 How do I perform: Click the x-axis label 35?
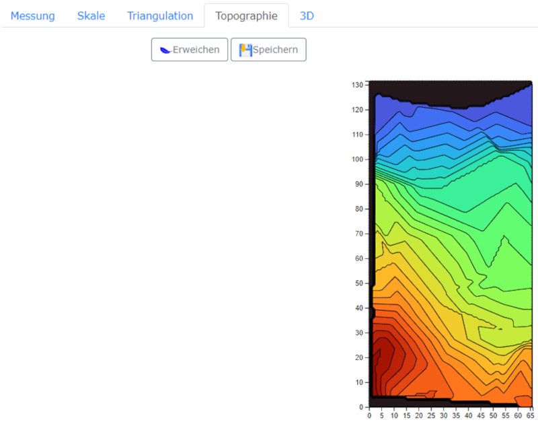456,416
